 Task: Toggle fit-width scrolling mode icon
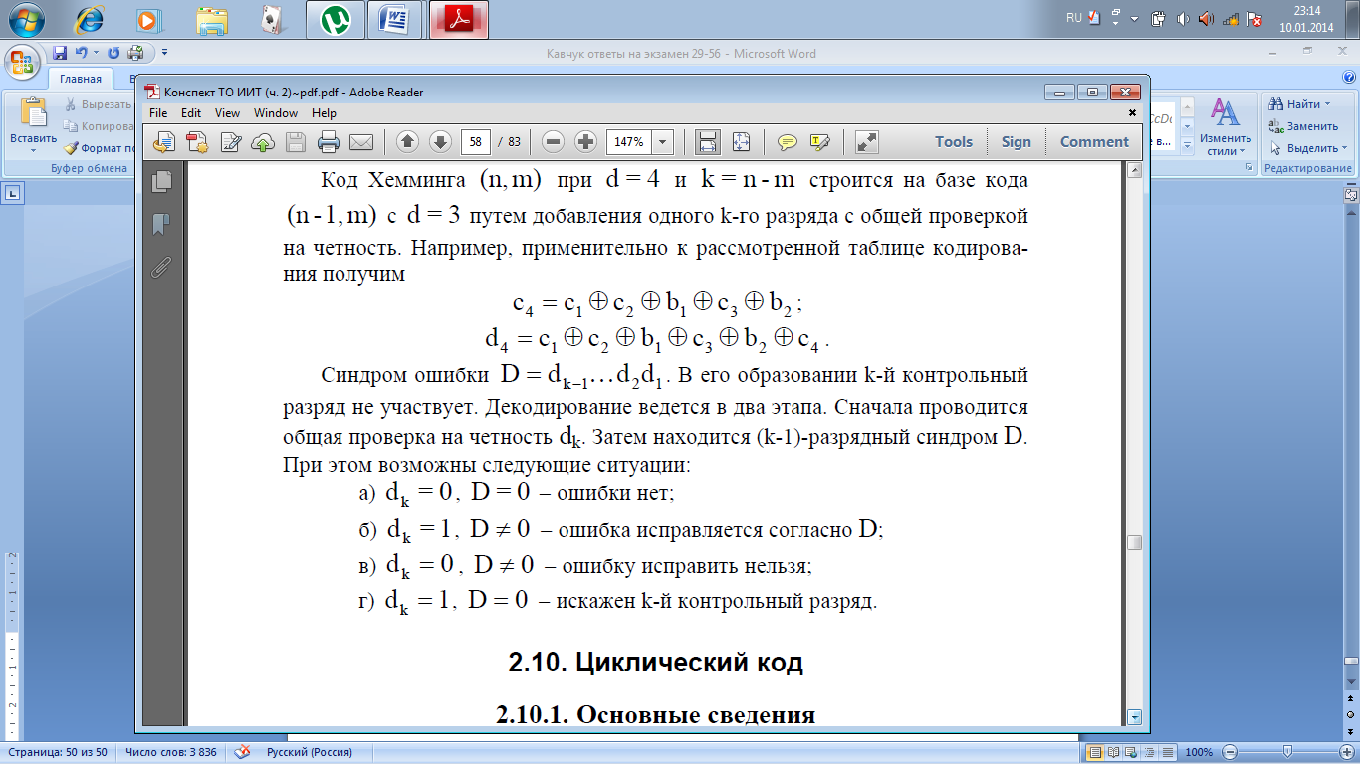point(707,142)
